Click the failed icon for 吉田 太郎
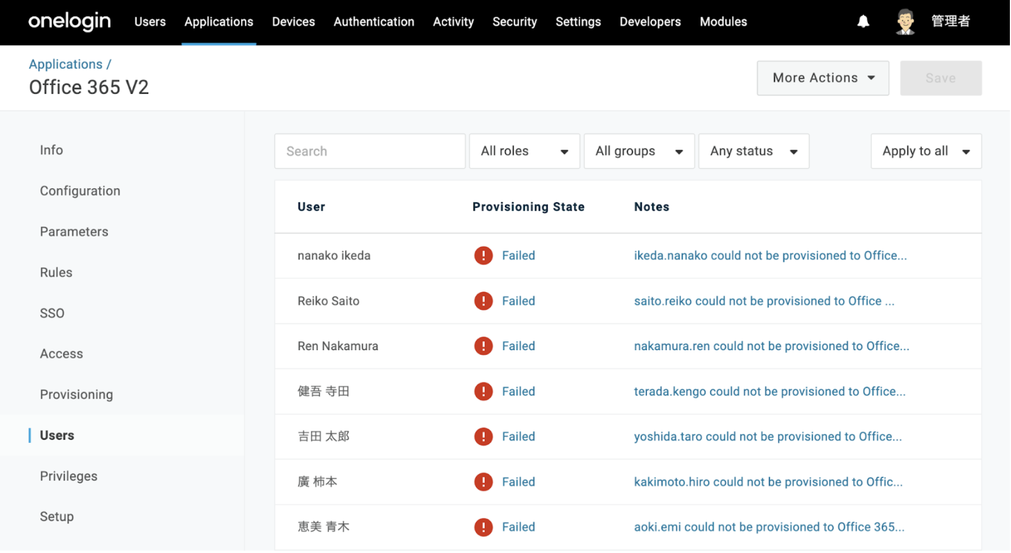The height and width of the screenshot is (553, 1011). [484, 437]
